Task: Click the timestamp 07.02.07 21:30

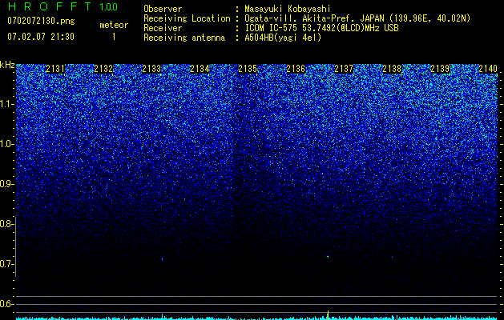Action: pos(41,37)
